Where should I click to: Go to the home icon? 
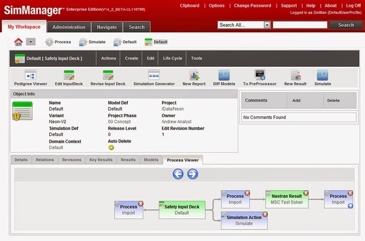[x=18, y=42]
